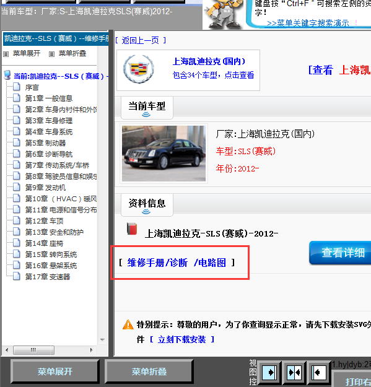371x387 pixels.
Task: Click the Cadillac logo emblem
Action: click(139, 69)
